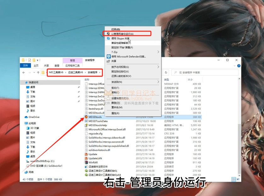
Task: Open the recent locations dropdown
Action: pos(34,72)
